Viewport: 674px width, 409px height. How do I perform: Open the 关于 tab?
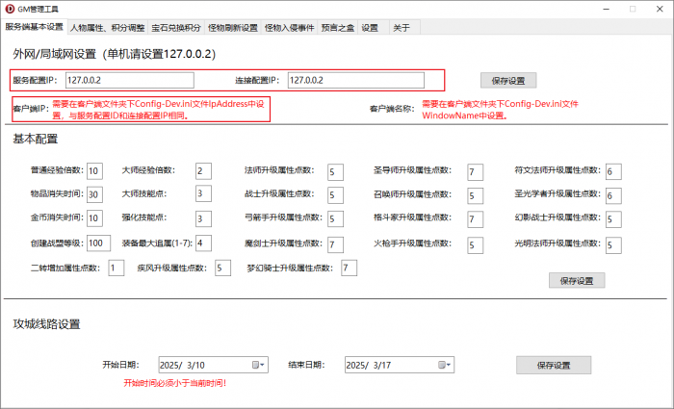tap(401, 28)
